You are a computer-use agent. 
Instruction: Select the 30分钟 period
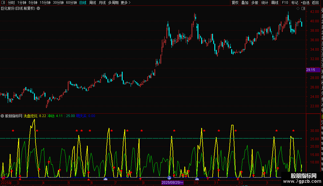pyautogui.click(x=58, y=3)
